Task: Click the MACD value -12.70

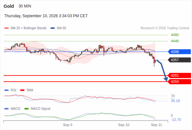Action: point(176,120)
